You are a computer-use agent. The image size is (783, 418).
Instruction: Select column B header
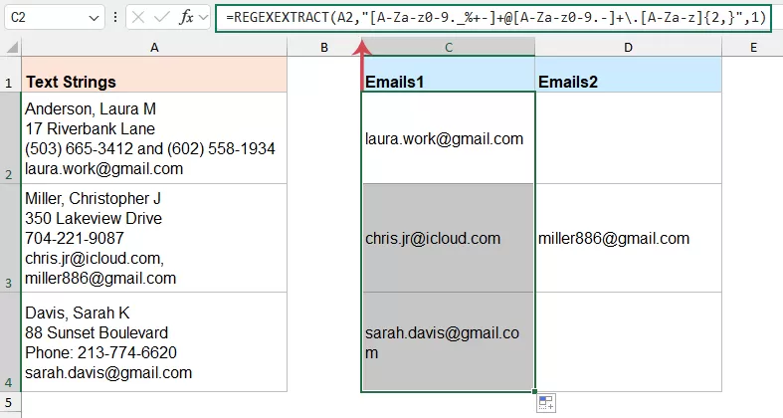[x=324, y=48]
